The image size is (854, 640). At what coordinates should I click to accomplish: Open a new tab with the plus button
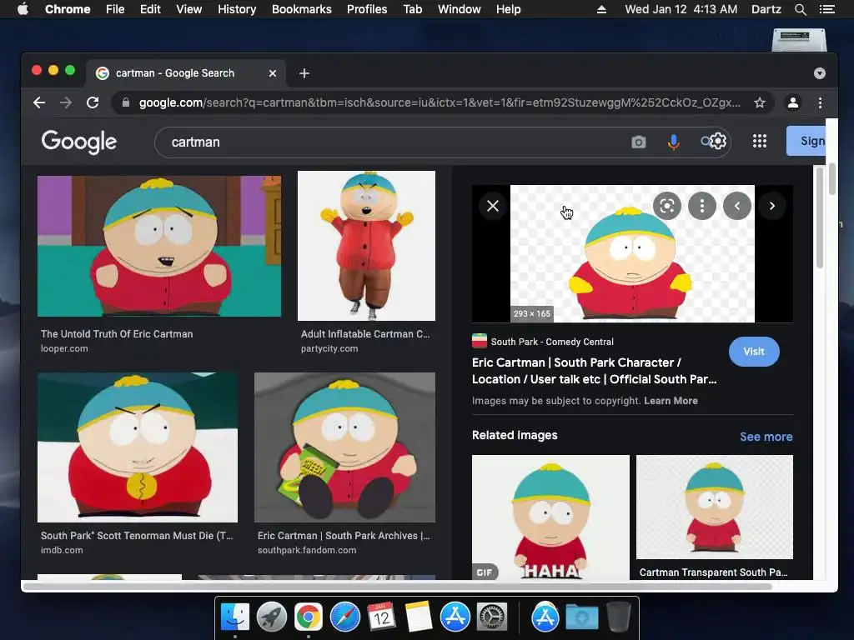pos(304,73)
